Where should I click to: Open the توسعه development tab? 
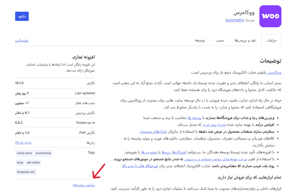(200, 40)
